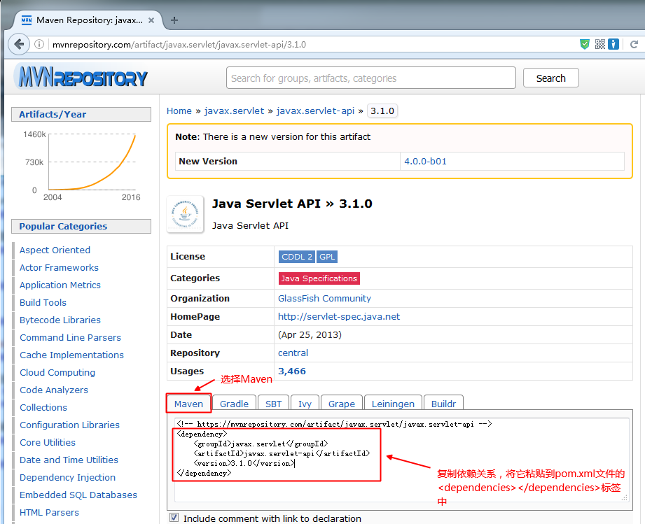Open the Java Specifications category tag
The image size is (645, 524).
[319, 278]
